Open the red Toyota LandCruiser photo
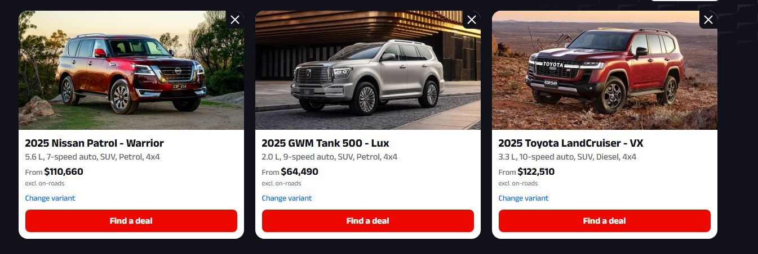Viewport: 758px width, 254px height. 605,70
